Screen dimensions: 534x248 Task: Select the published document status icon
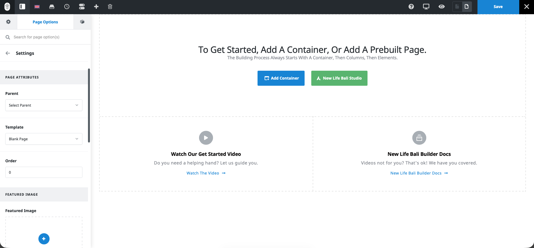[x=467, y=7]
